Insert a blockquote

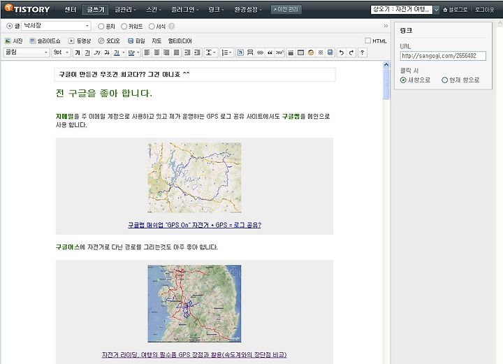tap(270, 52)
